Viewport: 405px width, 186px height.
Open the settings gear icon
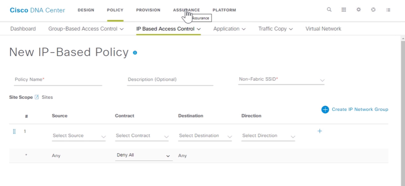point(359,10)
